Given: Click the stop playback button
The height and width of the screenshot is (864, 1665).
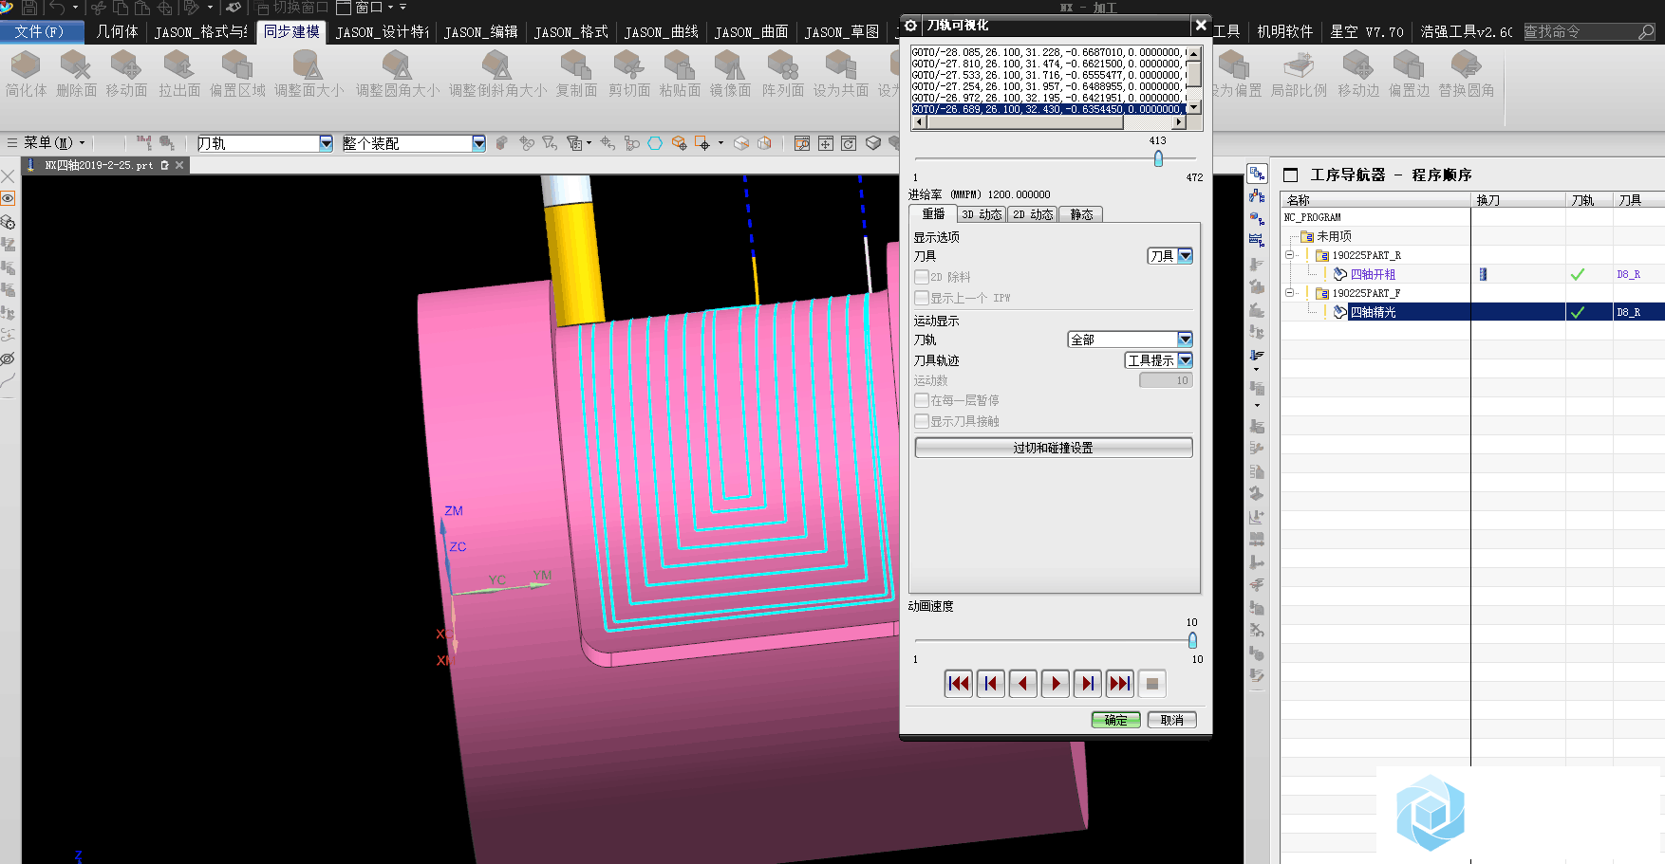Looking at the screenshot, I should point(1152,684).
